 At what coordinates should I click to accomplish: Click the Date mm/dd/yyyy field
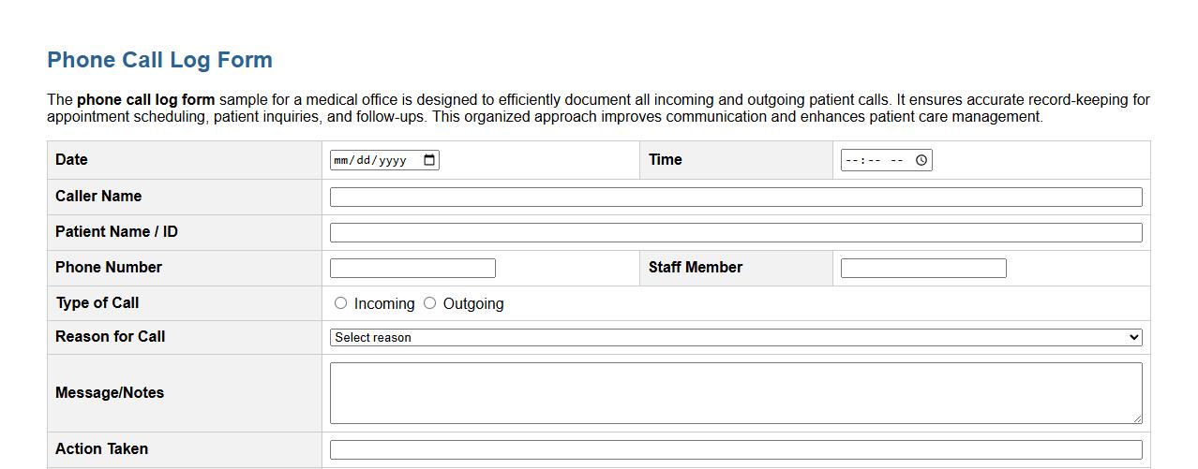click(384, 160)
